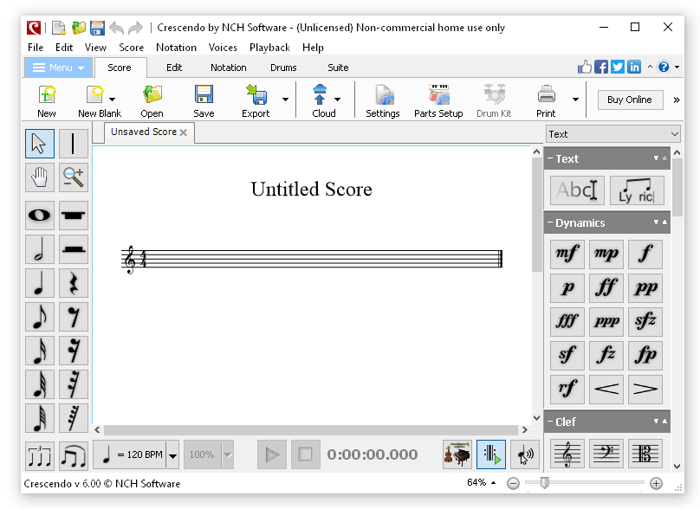This screenshot has height=509, width=700.
Task: Close the Unsaved Score tab
Action: pos(183,132)
